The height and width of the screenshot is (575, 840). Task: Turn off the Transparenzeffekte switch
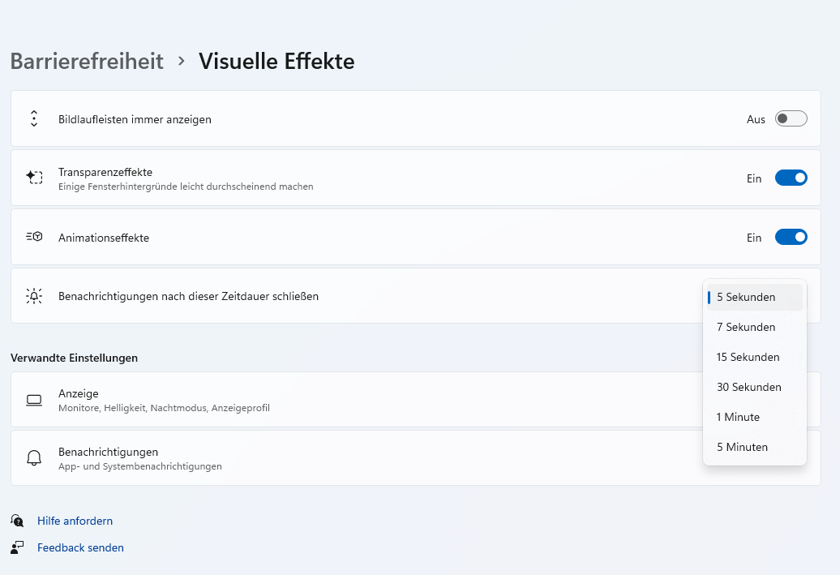pyautogui.click(x=791, y=178)
